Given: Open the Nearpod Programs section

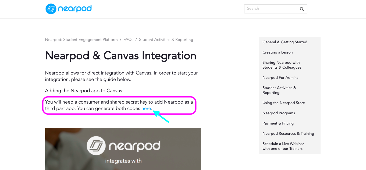Looking at the screenshot, I should click(279, 113).
